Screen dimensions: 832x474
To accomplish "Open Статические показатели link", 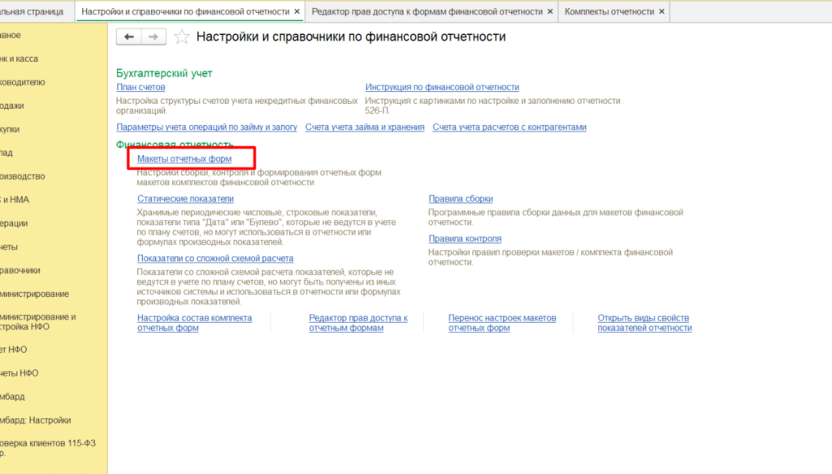I will pos(185,198).
